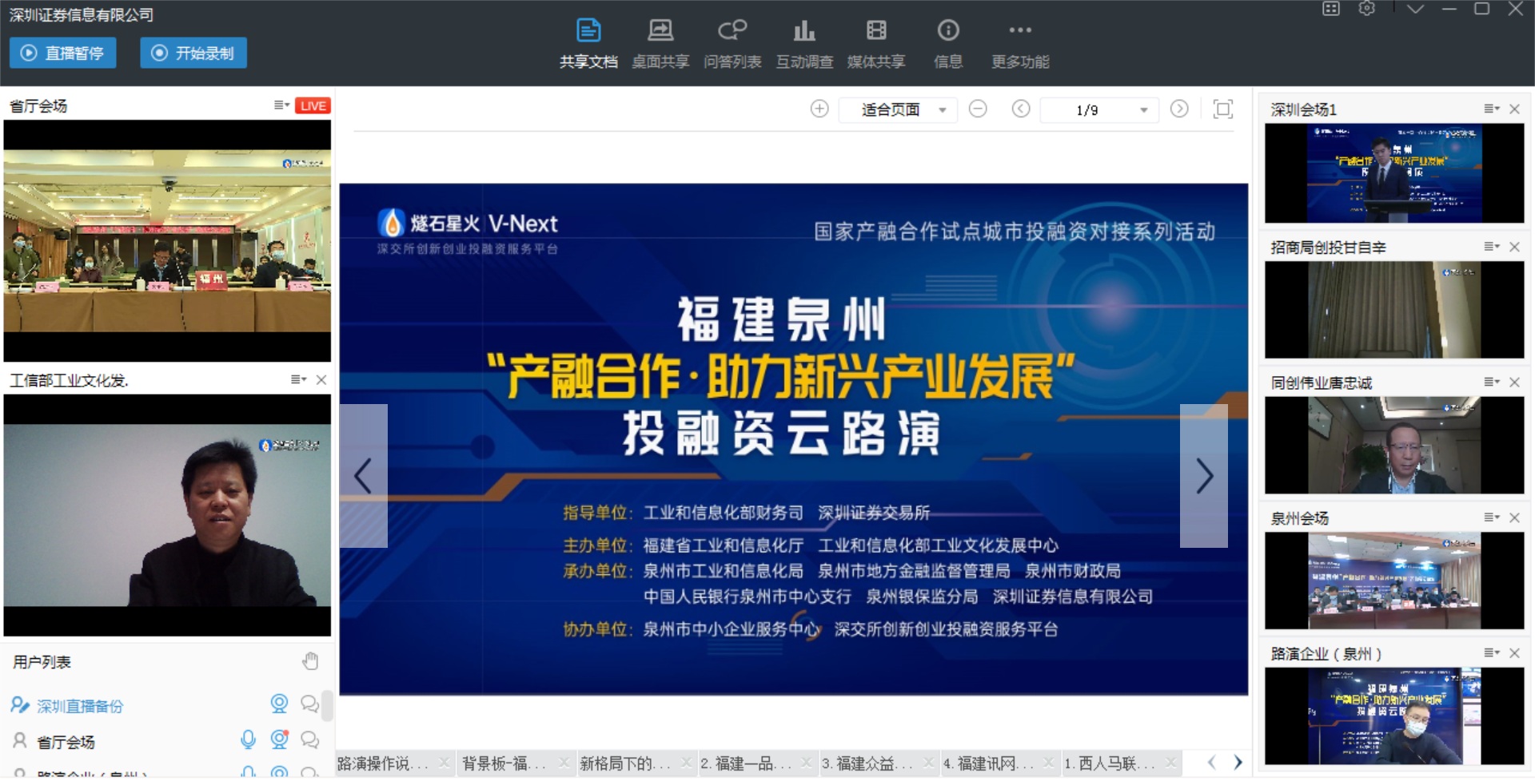This screenshot has height=781, width=1535.
Task: Close the 工信部工业文化发 video window
Action: 321,379
